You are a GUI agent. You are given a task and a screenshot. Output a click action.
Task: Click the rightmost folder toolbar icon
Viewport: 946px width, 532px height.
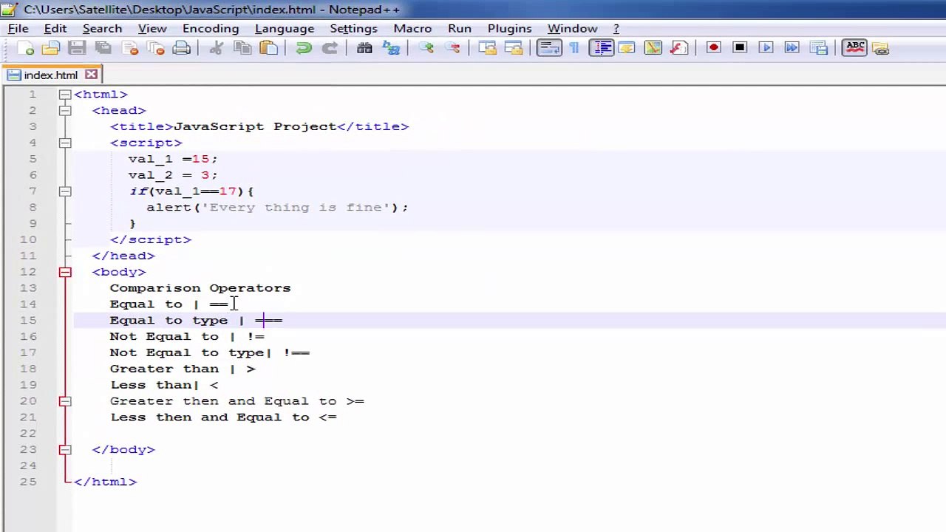click(x=881, y=48)
